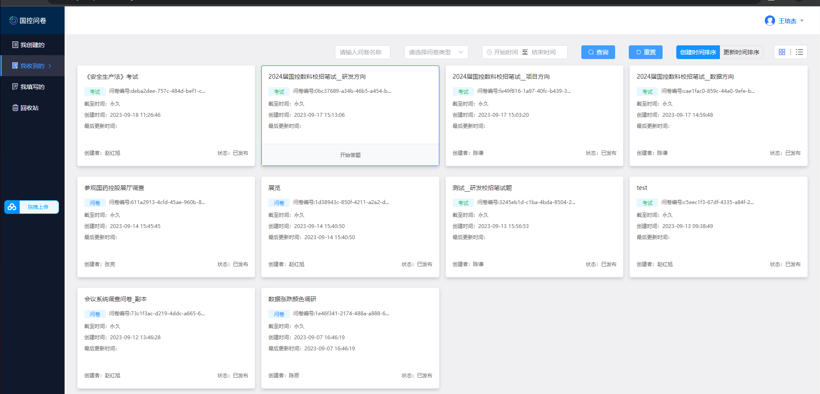Select 我收到的 in sidebar
Screen dimensions: 820x394
click(32, 66)
